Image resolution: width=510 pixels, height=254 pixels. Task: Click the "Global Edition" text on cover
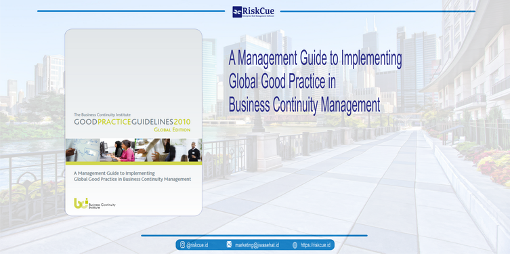coord(172,130)
